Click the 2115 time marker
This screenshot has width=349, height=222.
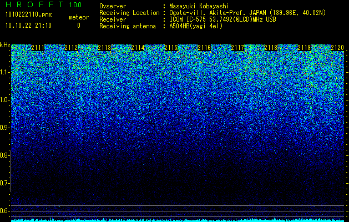(x=171, y=48)
